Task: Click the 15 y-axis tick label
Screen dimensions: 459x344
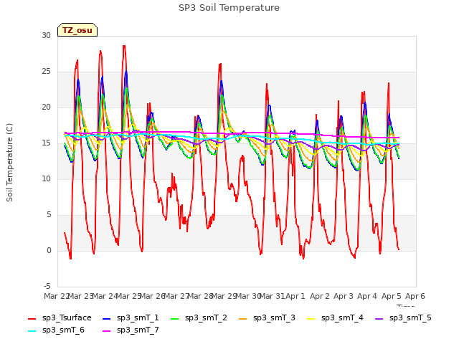Action: coord(46,143)
